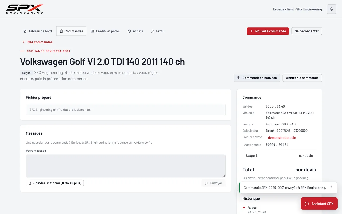Toggle dark mode with the moon icon
Viewport: 342px width, 214px height.
[x=332, y=9]
